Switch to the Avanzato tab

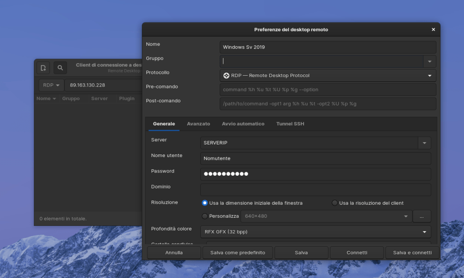(198, 124)
